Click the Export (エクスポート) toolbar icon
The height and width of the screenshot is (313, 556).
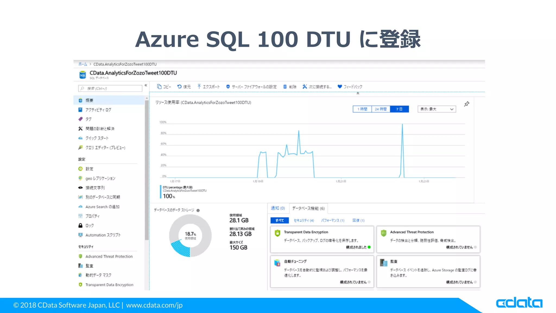[x=199, y=87]
